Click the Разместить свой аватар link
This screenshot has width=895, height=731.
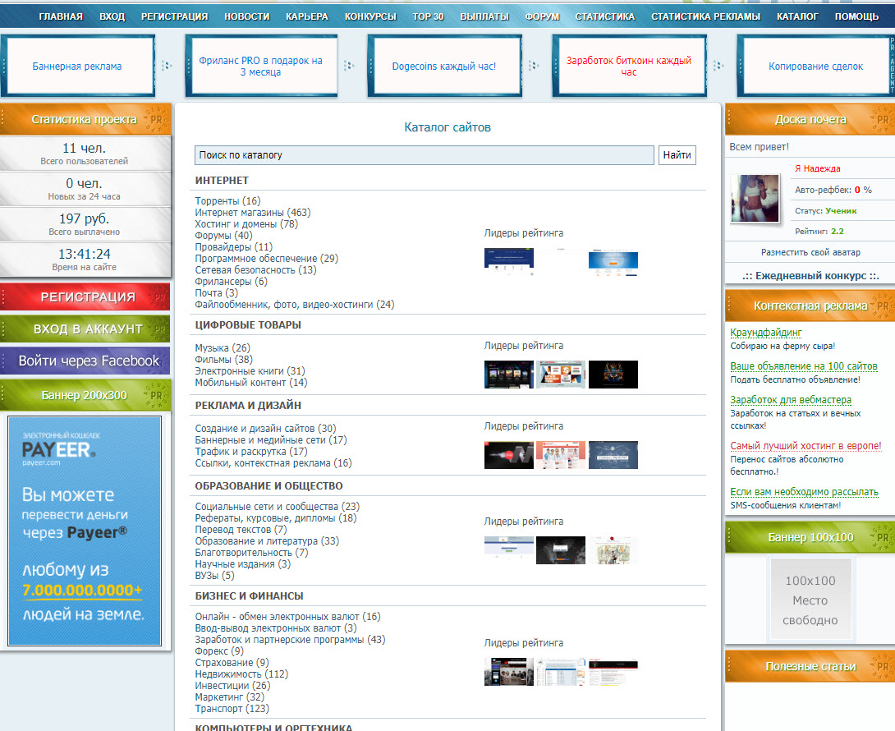[x=810, y=252]
